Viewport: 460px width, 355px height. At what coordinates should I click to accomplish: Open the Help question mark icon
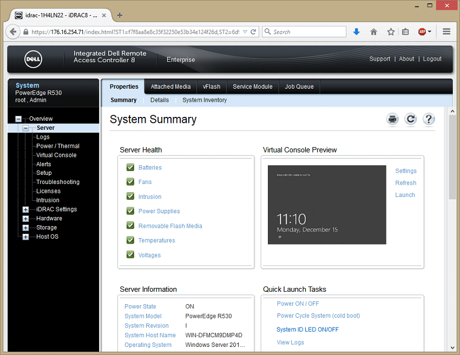[x=429, y=119]
